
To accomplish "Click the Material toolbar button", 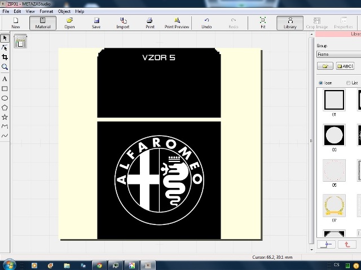I will 43,23.
